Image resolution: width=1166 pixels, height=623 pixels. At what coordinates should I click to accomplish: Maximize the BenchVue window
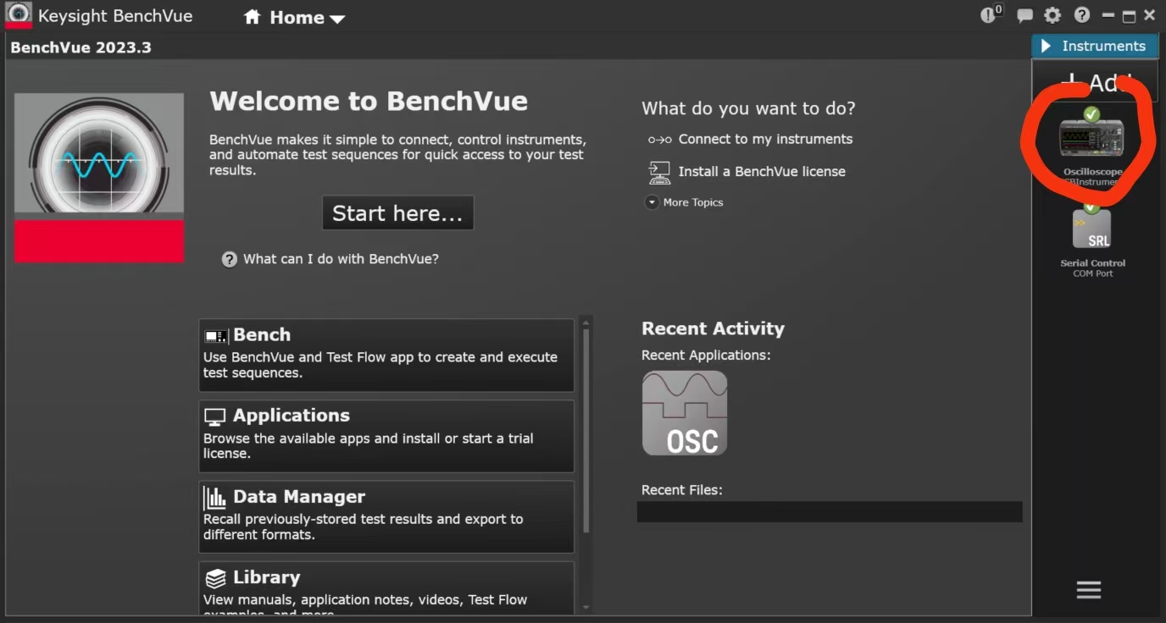[1129, 15]
